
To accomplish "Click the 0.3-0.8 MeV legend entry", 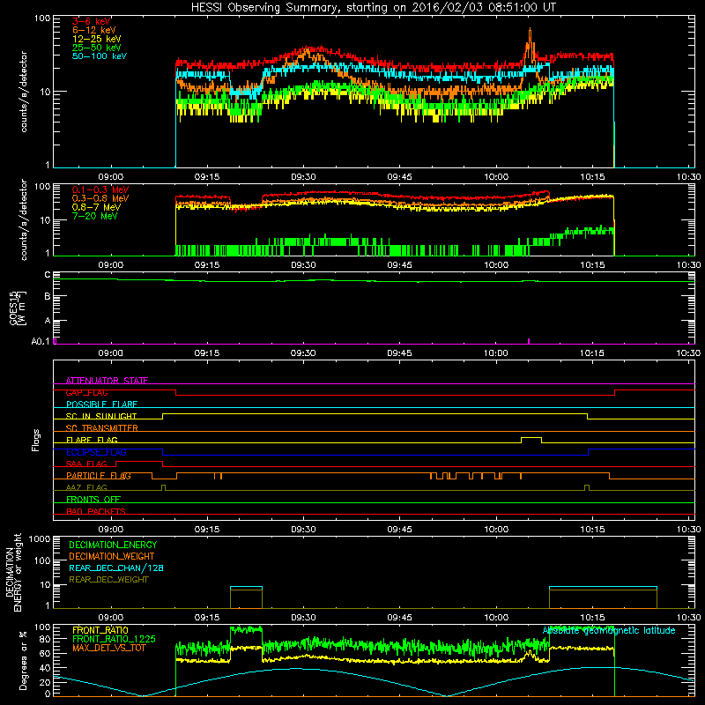I will click(100, 198).
